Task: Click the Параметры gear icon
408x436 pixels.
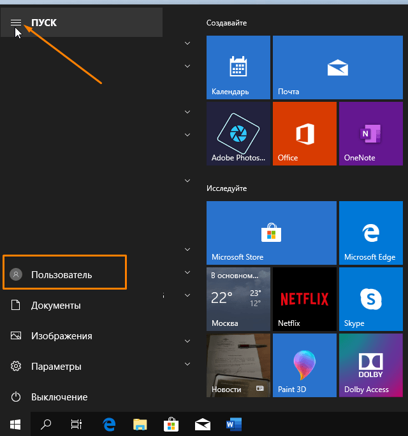Action: tap(16, 366)
